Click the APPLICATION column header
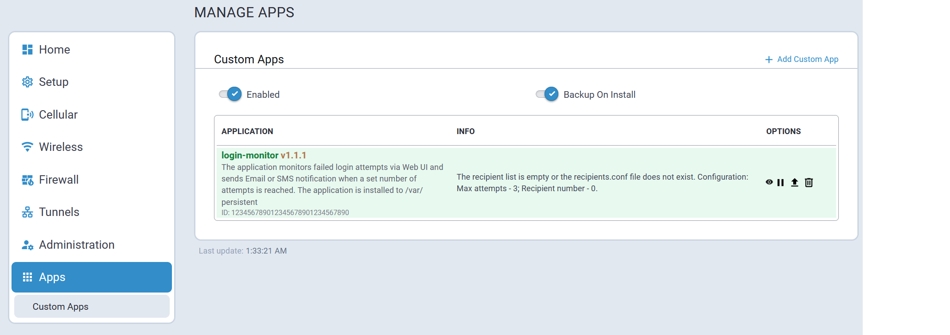Viewport: 950px width, 335px height. (247, 131)
